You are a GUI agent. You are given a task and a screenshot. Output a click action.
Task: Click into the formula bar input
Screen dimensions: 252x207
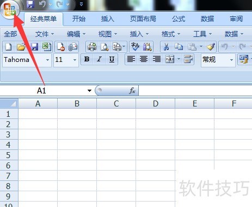(195, 91)
